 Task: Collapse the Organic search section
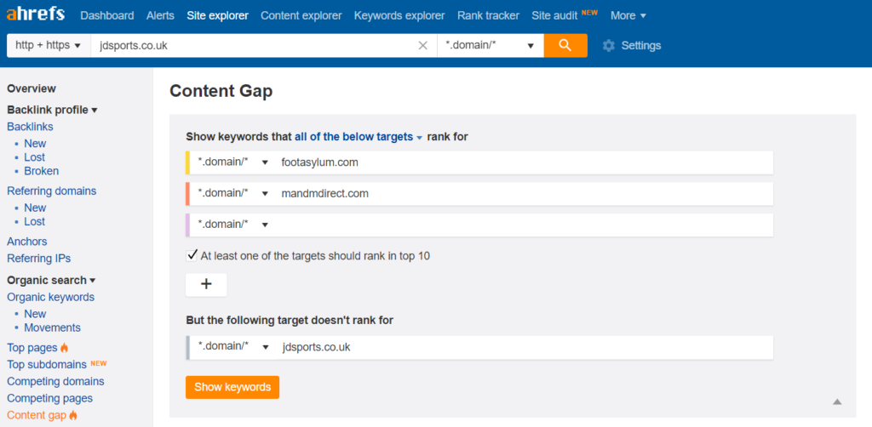(x=51, y=280)
